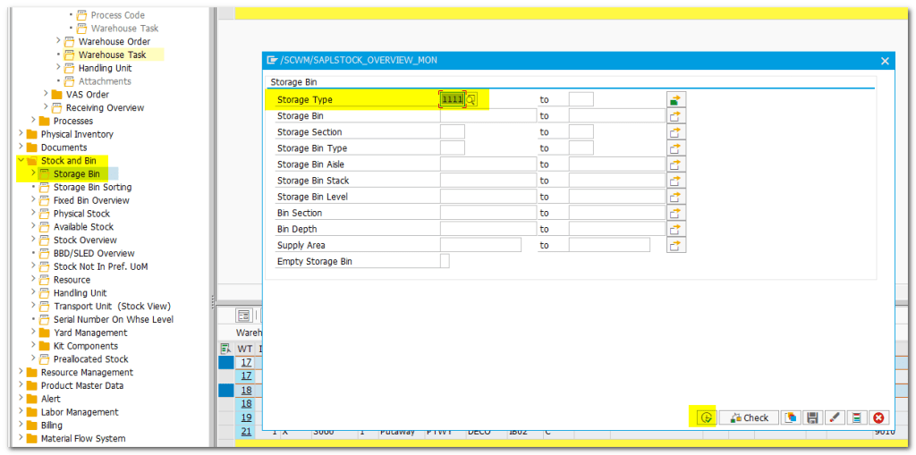The image size is (916, 455).
Task: Open warehouse task 21 link
Action: (245, 432)
